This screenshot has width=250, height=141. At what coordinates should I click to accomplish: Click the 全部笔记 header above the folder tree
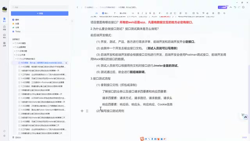[x=16, y=39]
